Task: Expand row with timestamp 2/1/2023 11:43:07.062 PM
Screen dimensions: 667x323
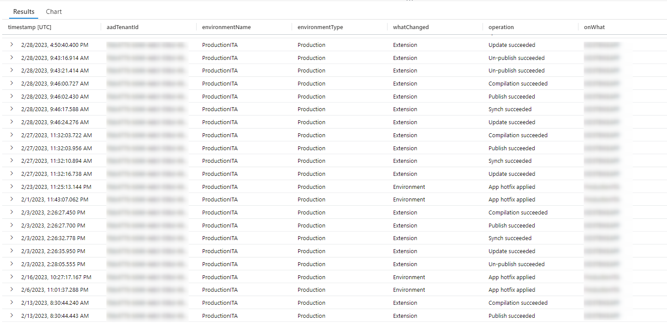Action: tap(12, 199)
